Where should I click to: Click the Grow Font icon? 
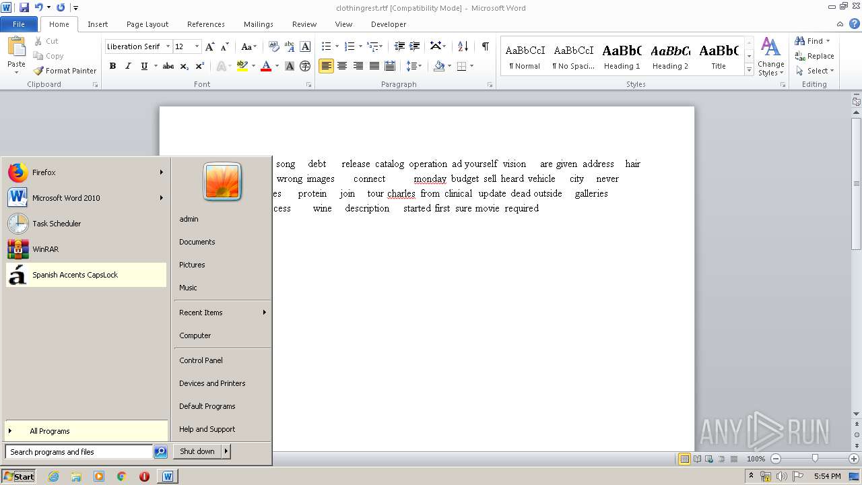point(210,46)
